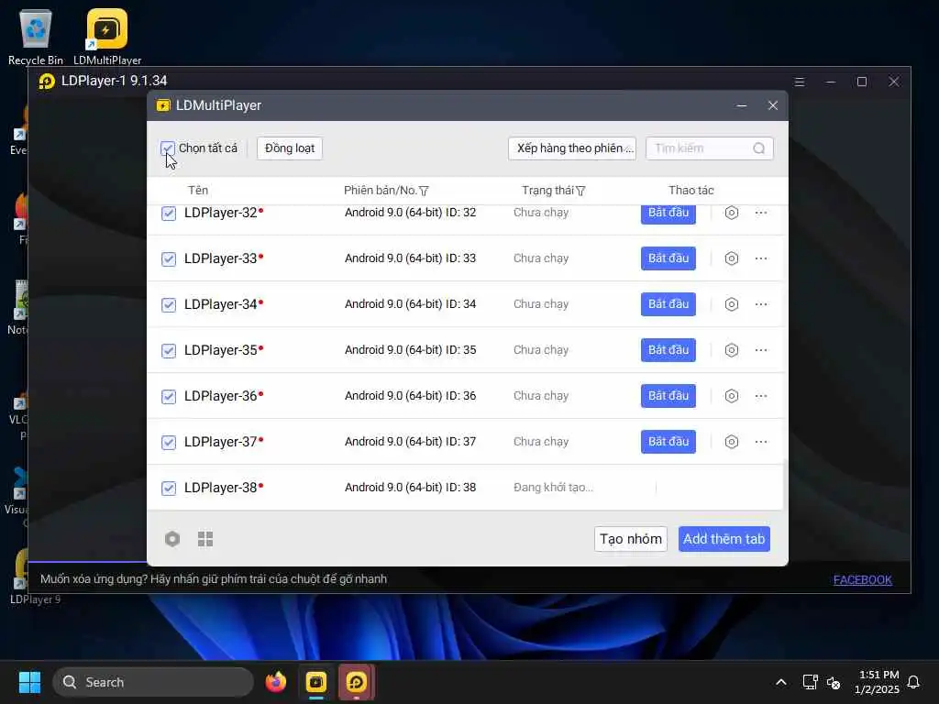
Task: Open more options for LDPlayer-37
Action: point(761,442)
